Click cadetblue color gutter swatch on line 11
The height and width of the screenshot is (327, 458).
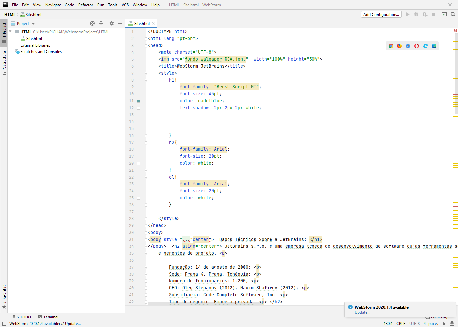(x=138, y=101)
